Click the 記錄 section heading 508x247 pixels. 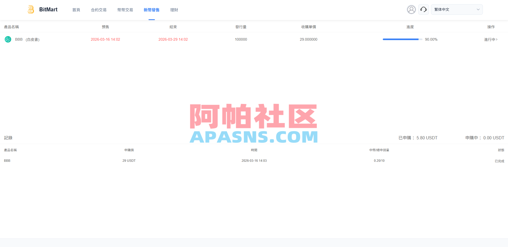pyautogui.click(x=8, y=138)
